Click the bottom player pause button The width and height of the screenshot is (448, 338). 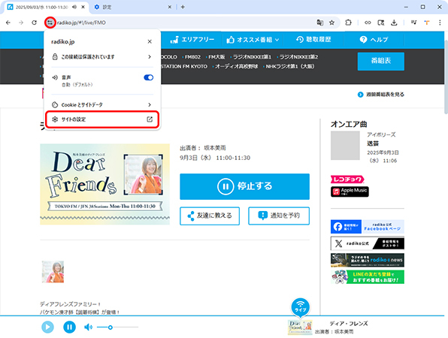69,327
